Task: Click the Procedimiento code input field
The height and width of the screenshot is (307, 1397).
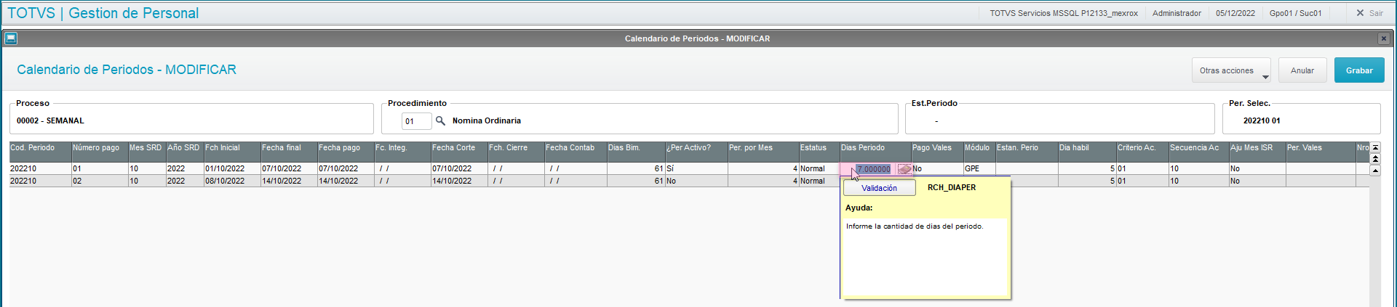Action: [416, 121]
